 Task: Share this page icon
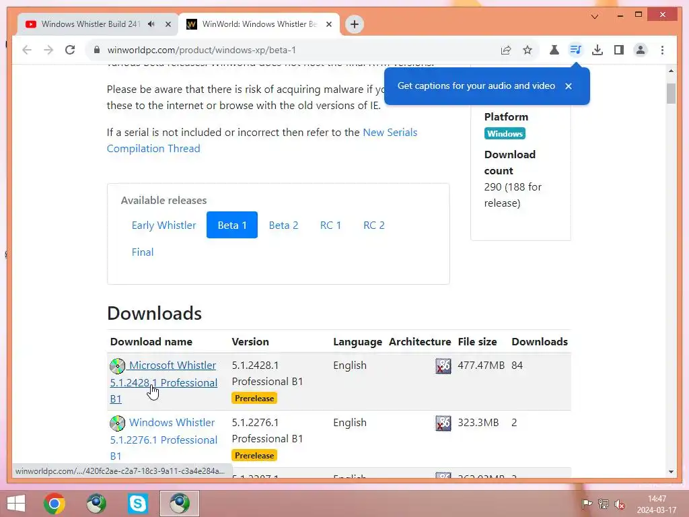pos(506,50)
